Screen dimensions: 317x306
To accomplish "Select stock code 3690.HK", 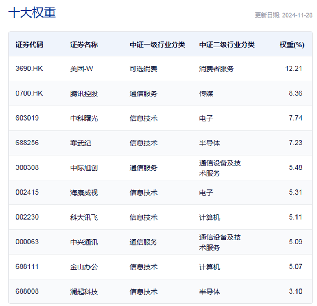I will click(x=29, y=69).
